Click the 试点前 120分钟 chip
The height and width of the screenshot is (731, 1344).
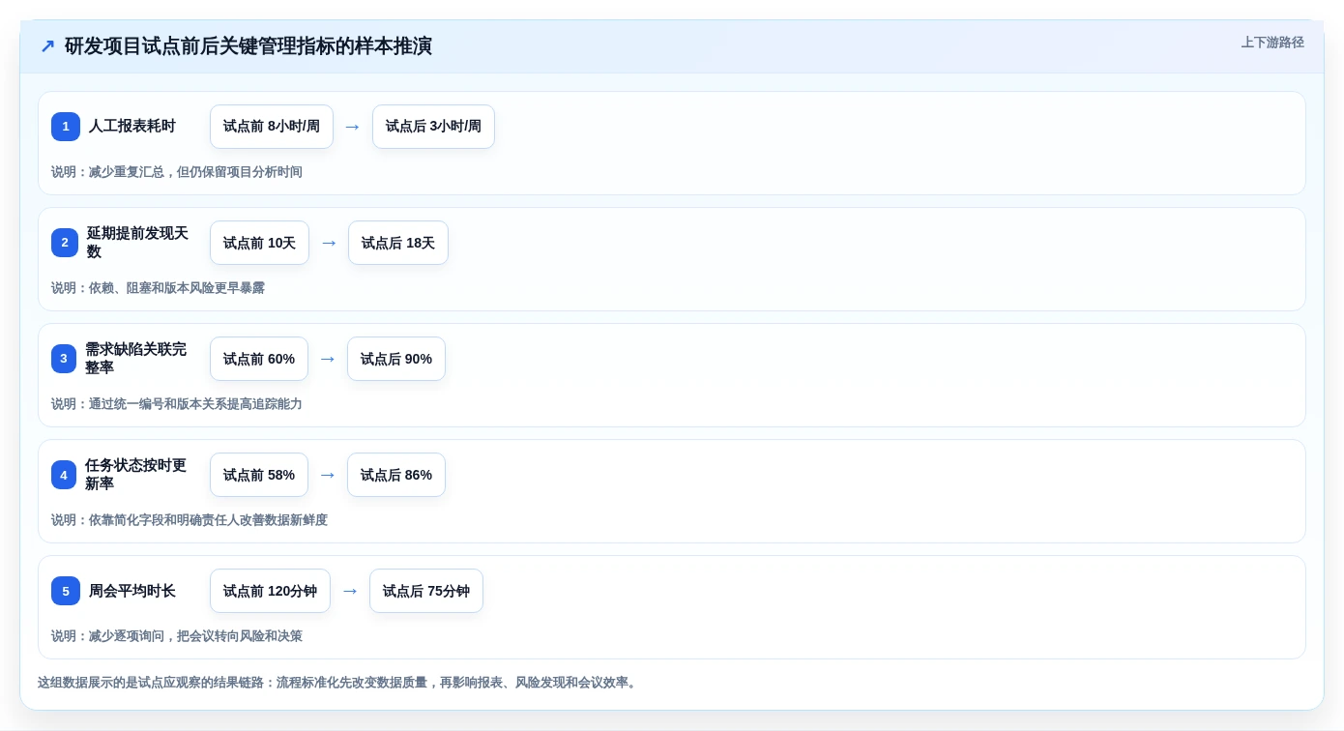(x=270, y=591)
